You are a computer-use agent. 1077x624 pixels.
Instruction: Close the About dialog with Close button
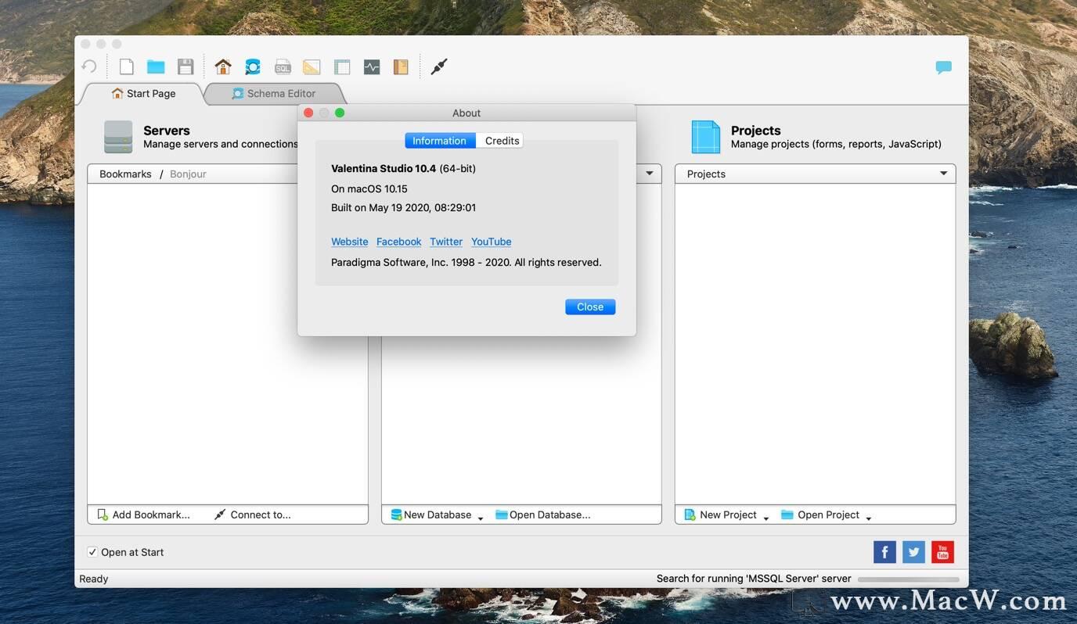590,307
